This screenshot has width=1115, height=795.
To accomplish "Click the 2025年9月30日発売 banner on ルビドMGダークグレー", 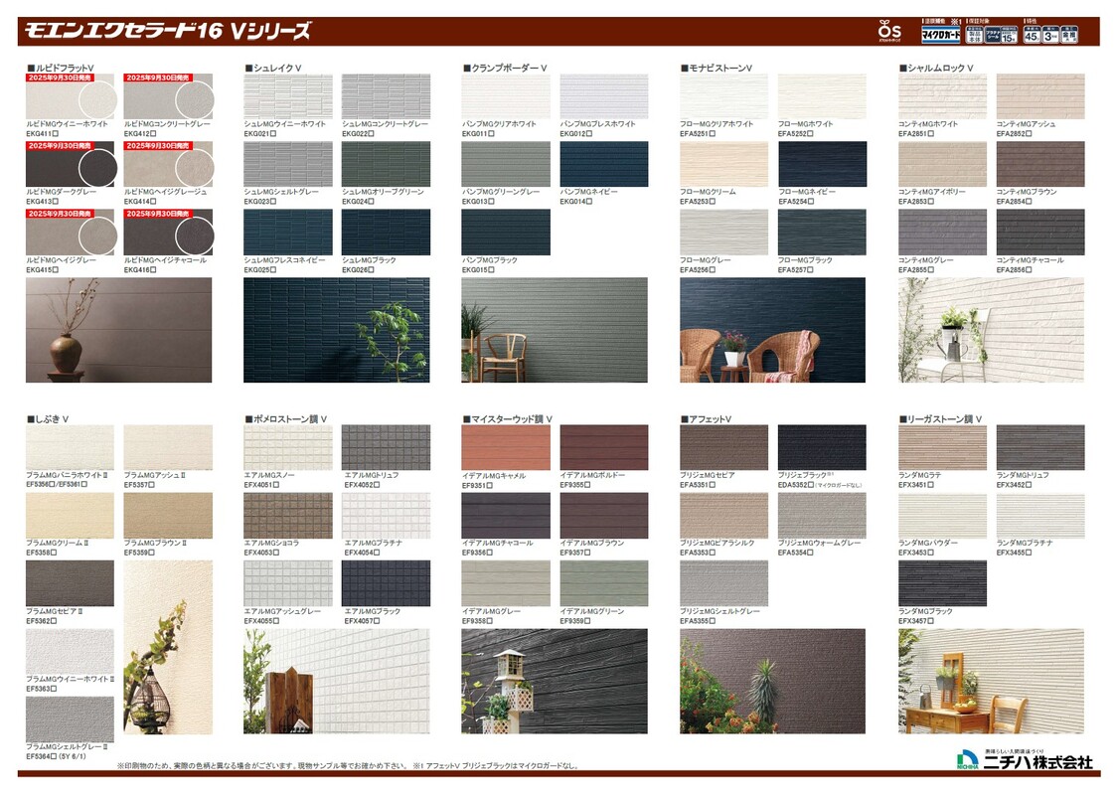I will [60, 145].
